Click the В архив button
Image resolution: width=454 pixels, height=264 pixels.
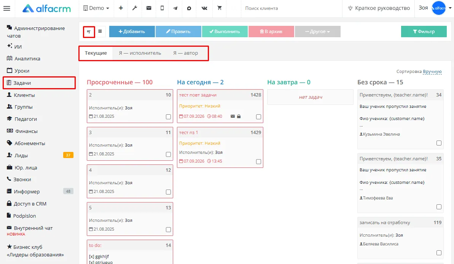pyautogui.click(x=271, y=32)
